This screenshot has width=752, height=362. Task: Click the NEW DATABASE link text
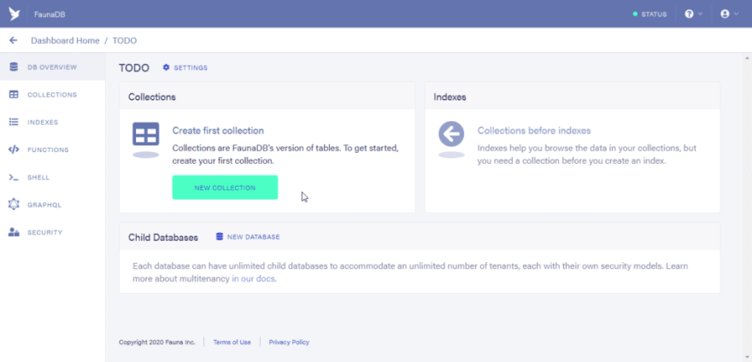tap(253, 236)
